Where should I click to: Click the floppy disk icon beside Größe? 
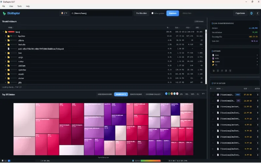pos(213,58)
